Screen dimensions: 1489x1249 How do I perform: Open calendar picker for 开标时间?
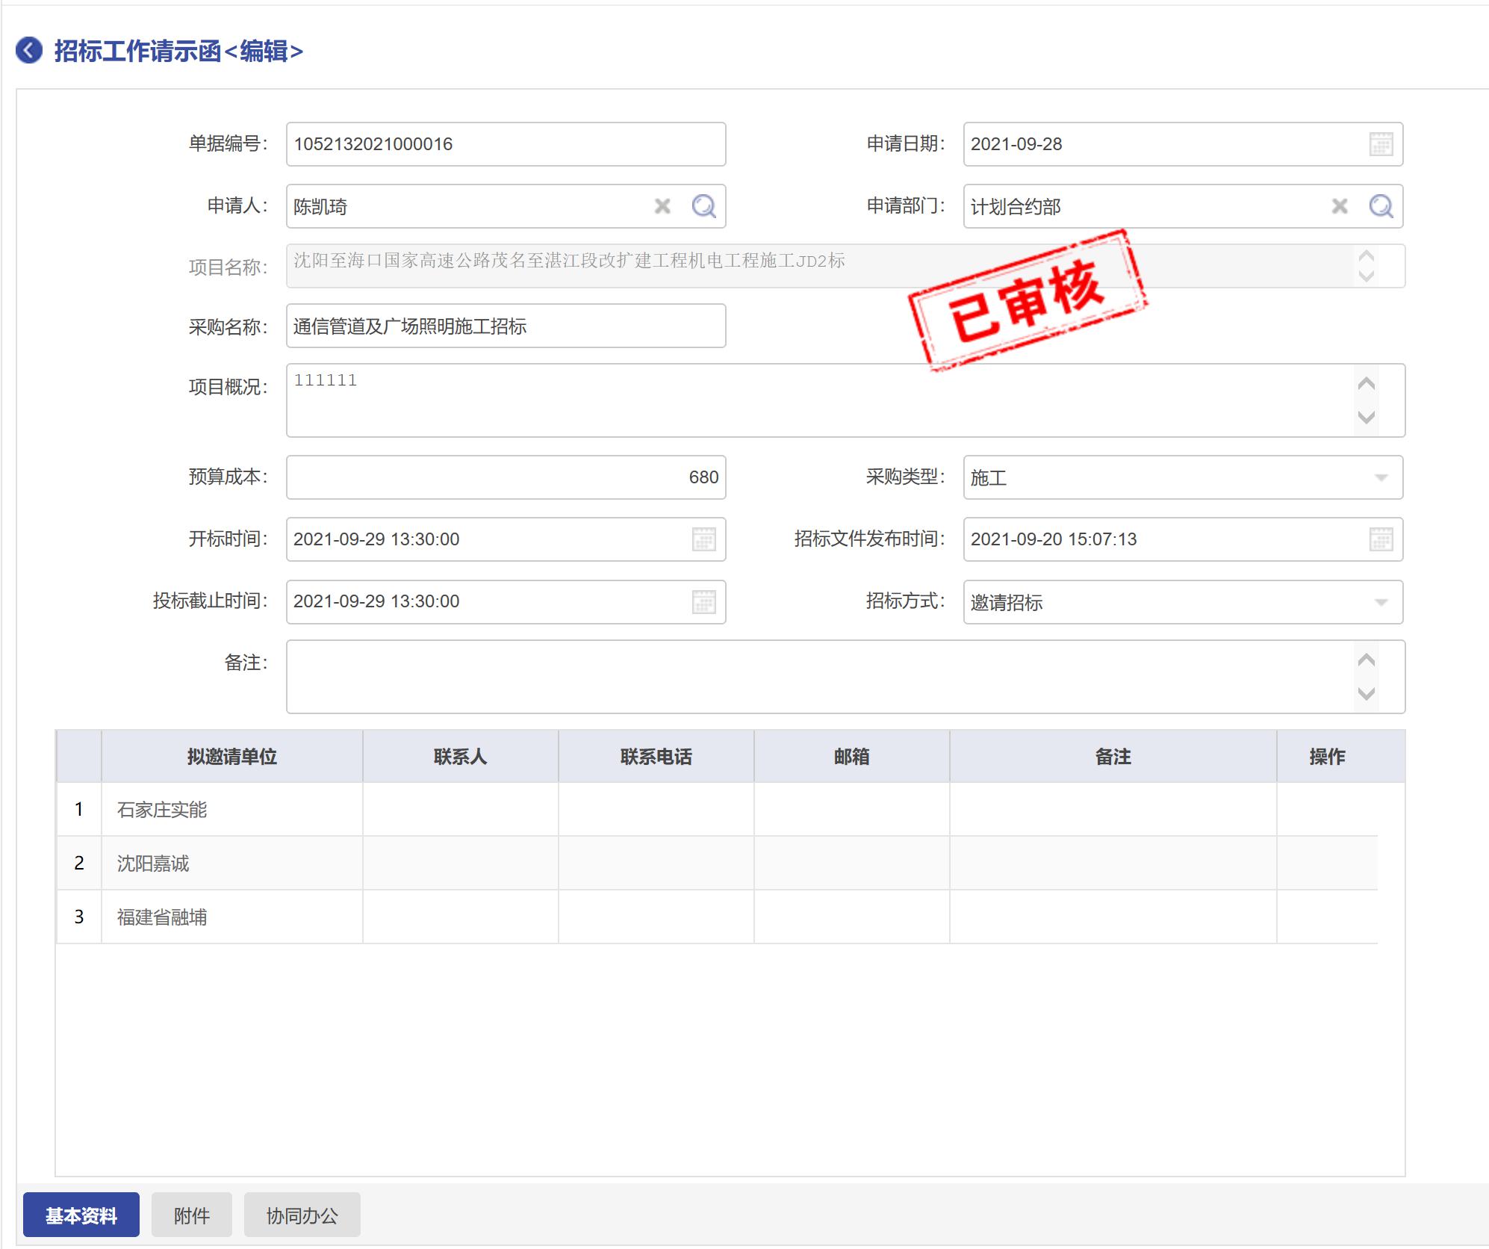pyautogui.click(x=703, y=539)
